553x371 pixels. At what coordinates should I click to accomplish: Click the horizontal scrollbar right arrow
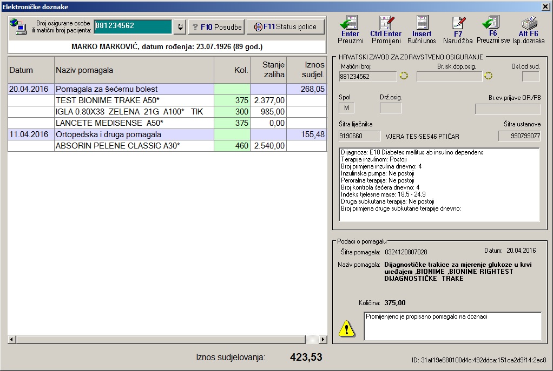click(x=322, y=339)
